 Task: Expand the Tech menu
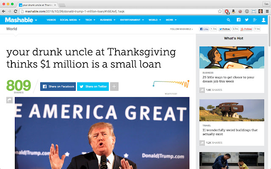(x=90, y=20)
